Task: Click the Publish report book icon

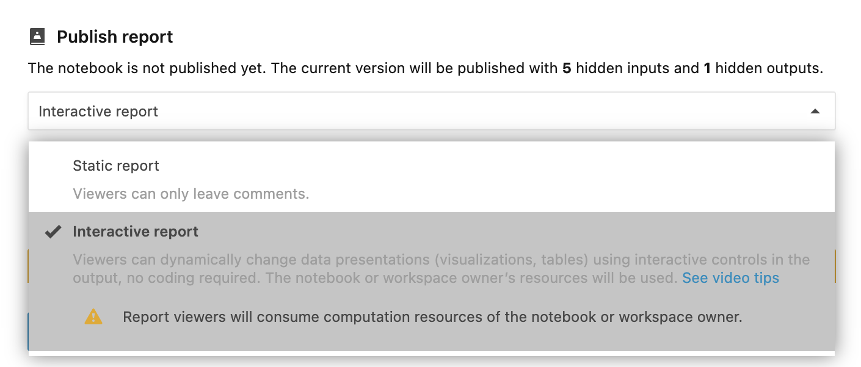Action: pos(37,37)
